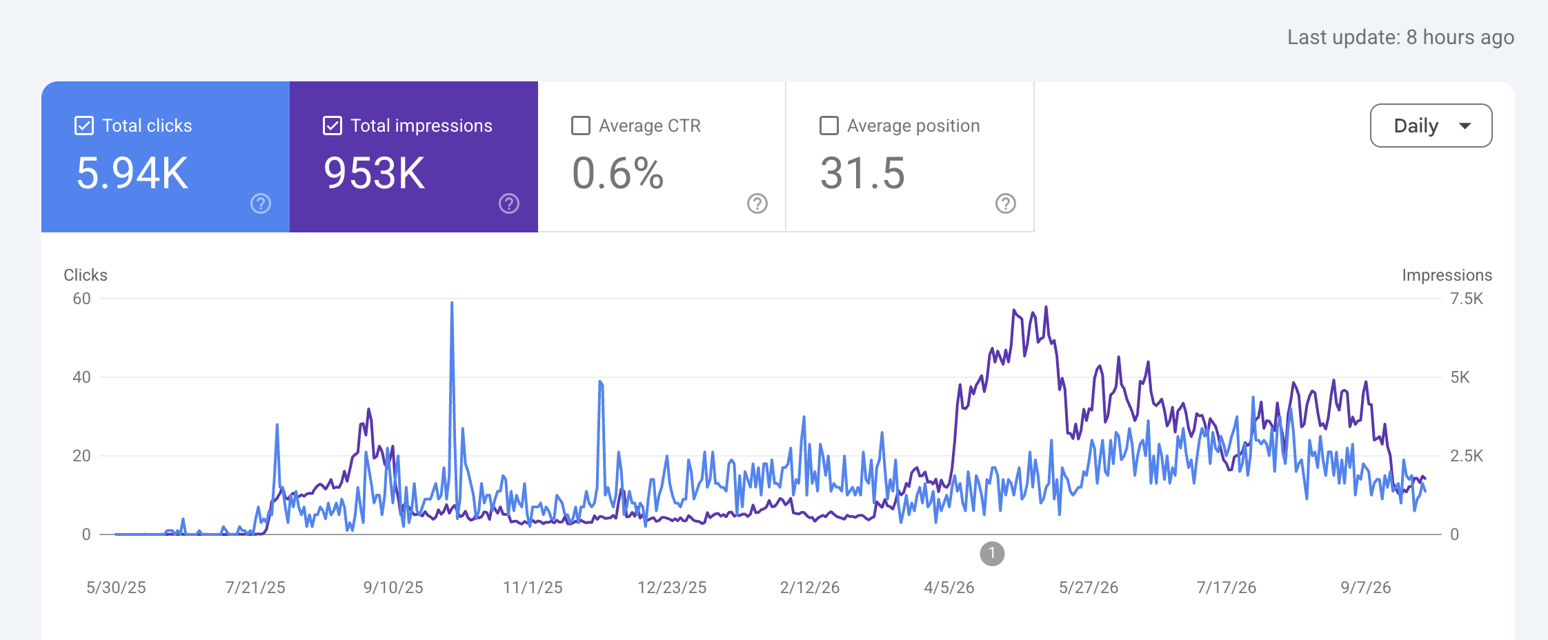The width and height of the screenshot is (1548, 640).
Task: Click the 12/23/25 date label
Action: pyautogui.click(x=672, y=588)
